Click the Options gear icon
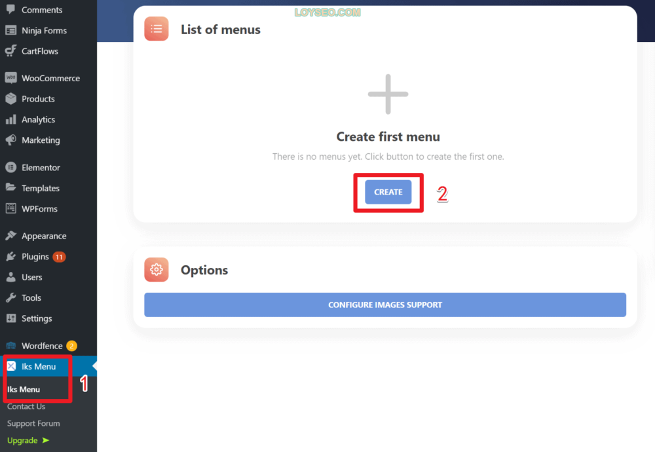This screenshot has width=655, height=452. coord(157,269)
